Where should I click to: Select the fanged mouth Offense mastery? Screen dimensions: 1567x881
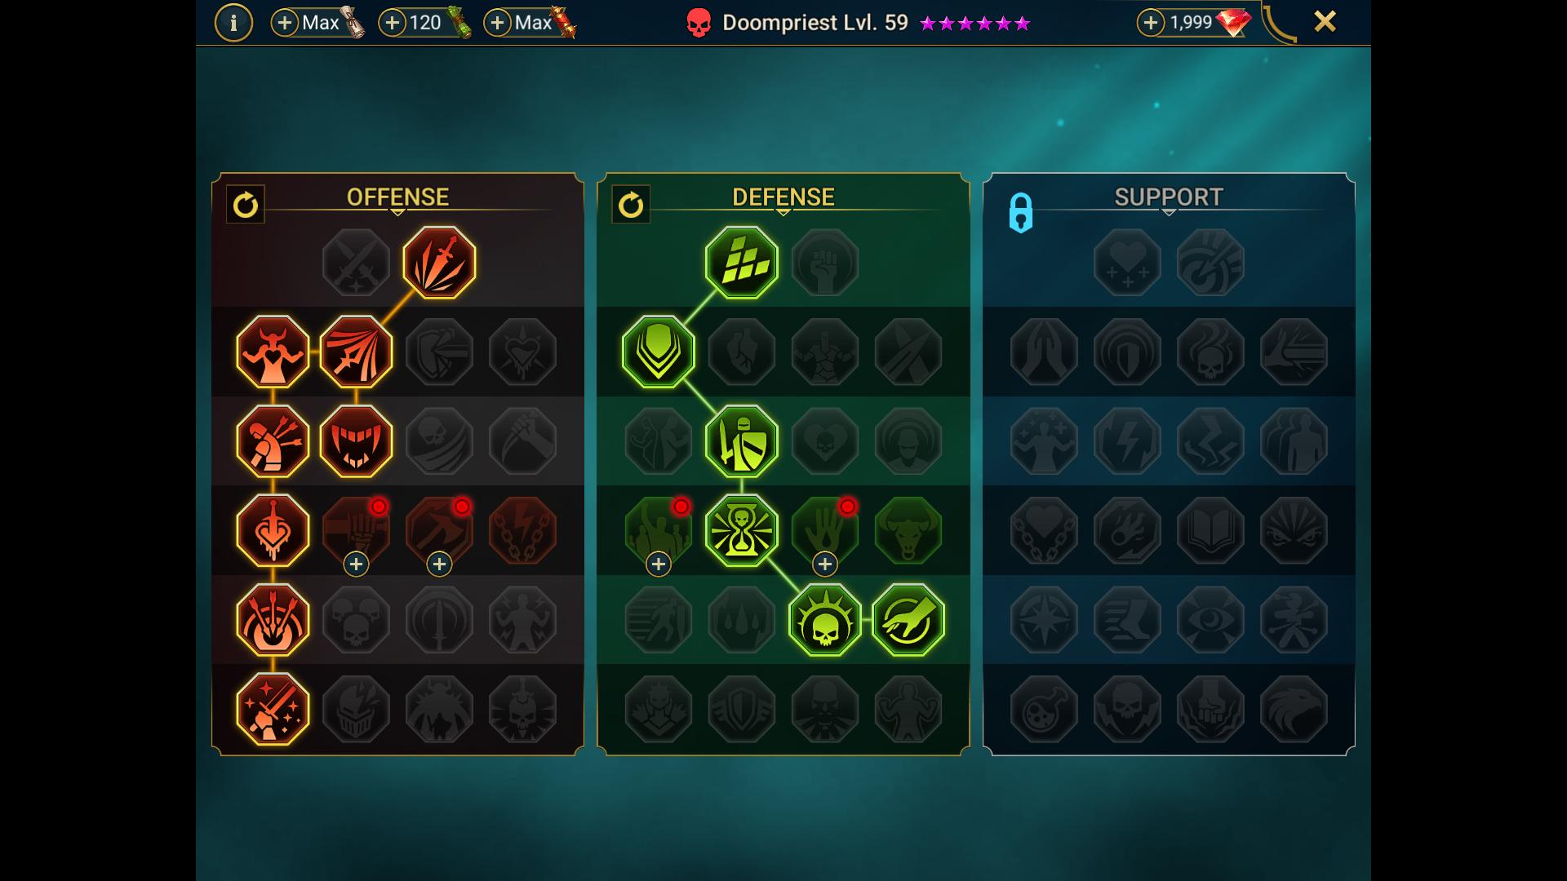356,441
